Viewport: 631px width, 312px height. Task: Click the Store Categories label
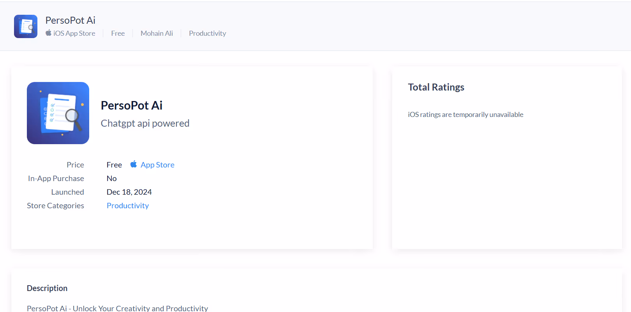55,206
